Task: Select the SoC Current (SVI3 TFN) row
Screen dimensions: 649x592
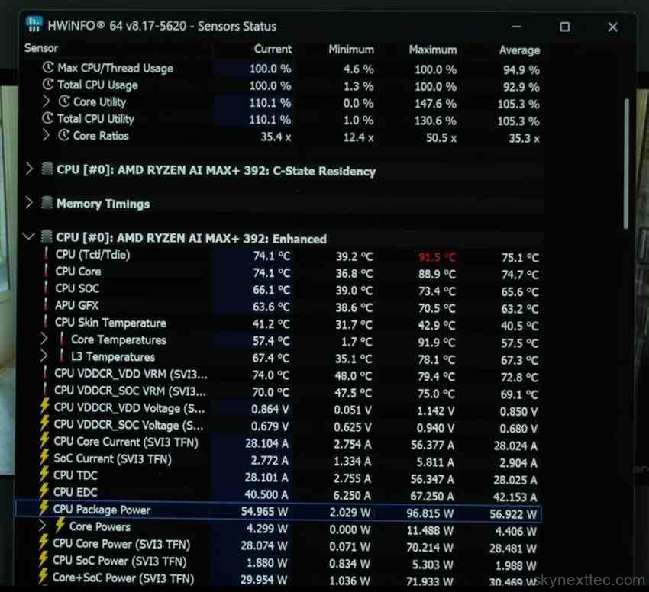Action: click(x=112, y=459)
